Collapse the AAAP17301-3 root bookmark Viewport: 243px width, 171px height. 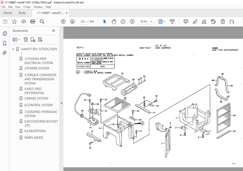click(13, 49)
